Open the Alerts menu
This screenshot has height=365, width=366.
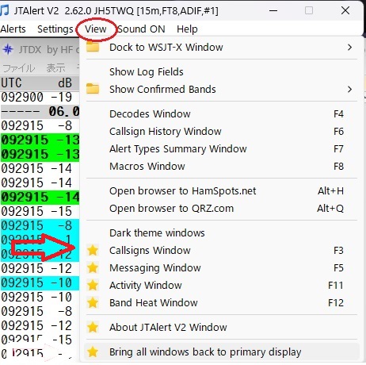[x=13, y=29]
